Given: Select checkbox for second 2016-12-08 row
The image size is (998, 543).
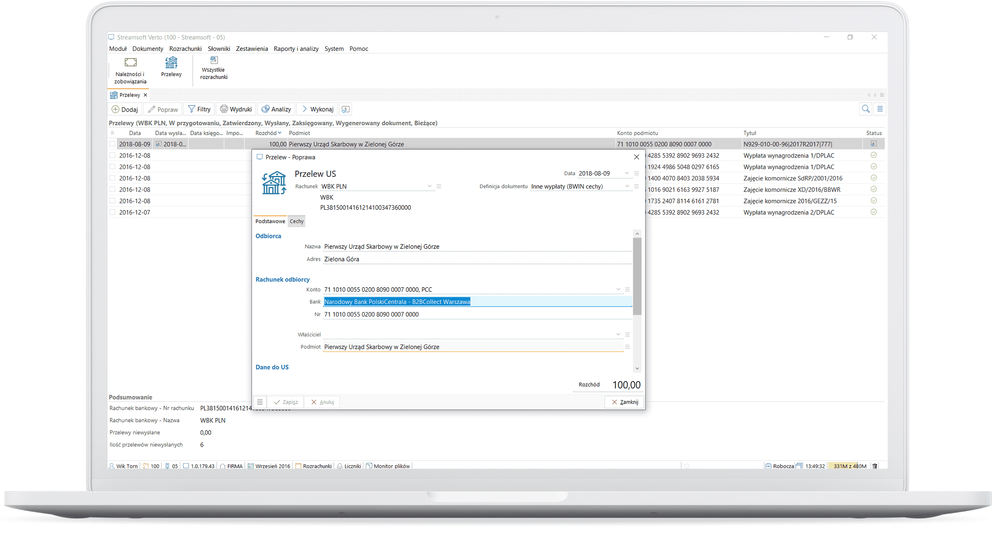Looking at the screenshot, I should [x=112, y=167].
